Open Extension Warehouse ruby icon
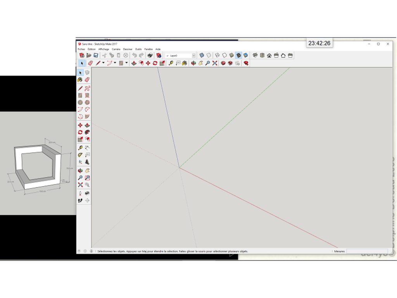 (x=246, y=63)
